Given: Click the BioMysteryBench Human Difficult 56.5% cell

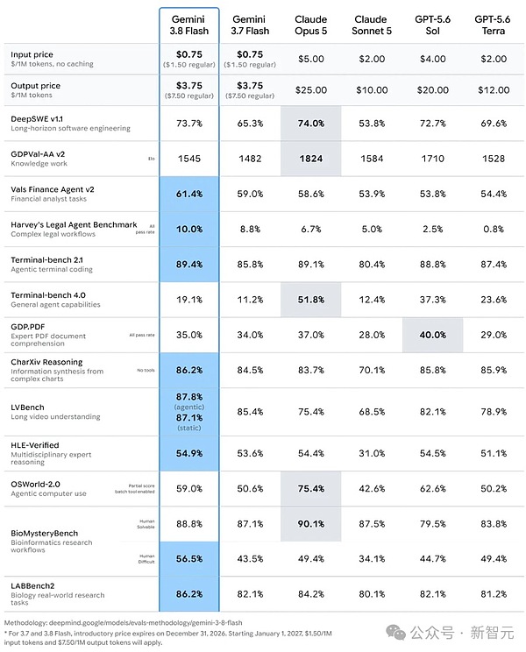Looking at the screenshot, I should [189, 558].
